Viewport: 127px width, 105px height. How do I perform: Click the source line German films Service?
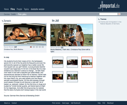[22, 96]
